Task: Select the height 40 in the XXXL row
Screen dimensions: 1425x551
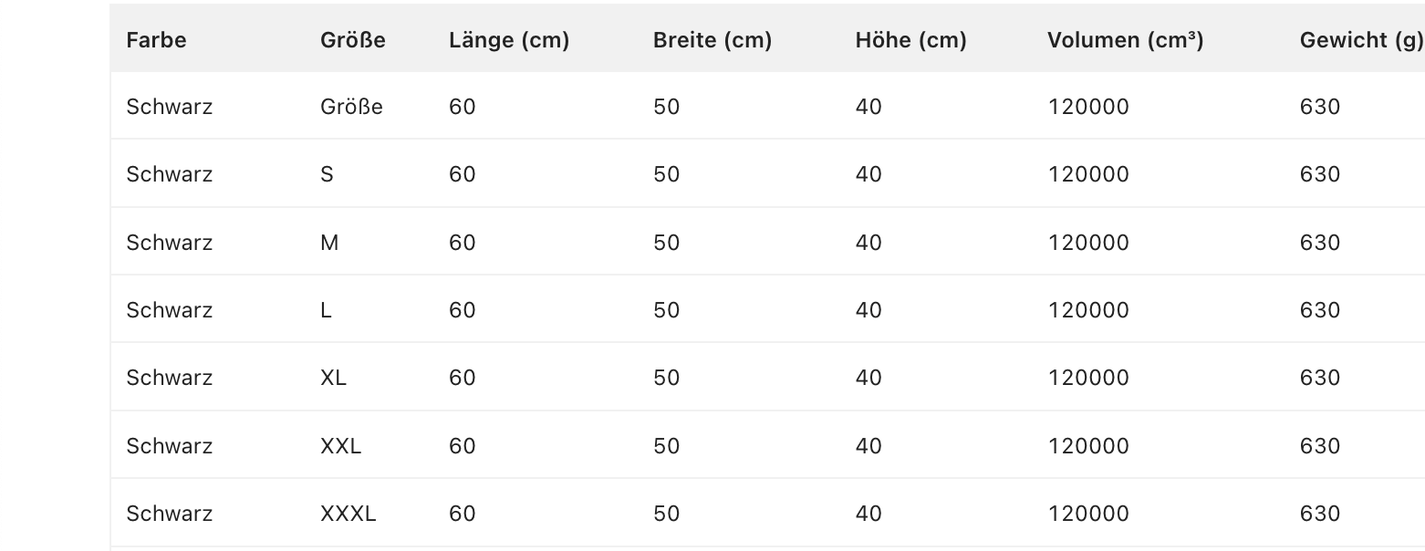Action: coord(869,514)
